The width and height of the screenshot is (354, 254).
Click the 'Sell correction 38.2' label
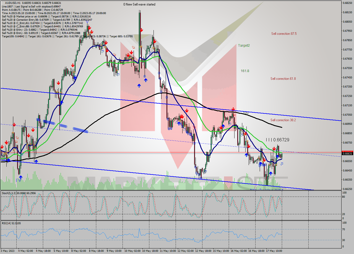(283, 120)
